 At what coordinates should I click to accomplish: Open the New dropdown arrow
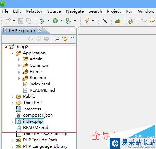point(14,21)
